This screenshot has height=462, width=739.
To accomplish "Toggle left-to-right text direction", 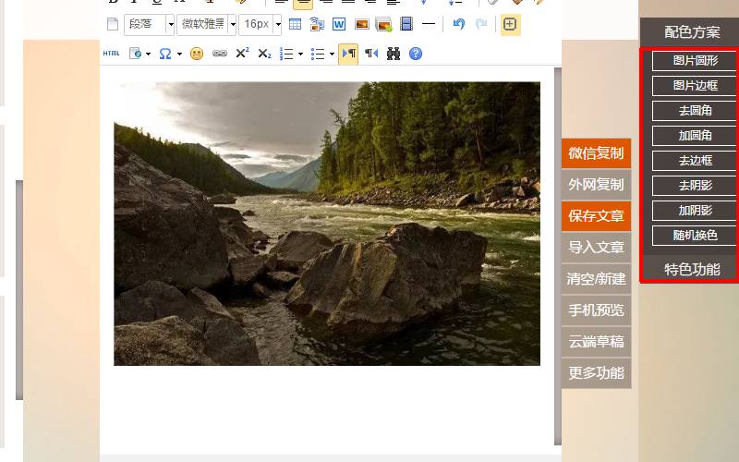I will click(x=348, y=54).
